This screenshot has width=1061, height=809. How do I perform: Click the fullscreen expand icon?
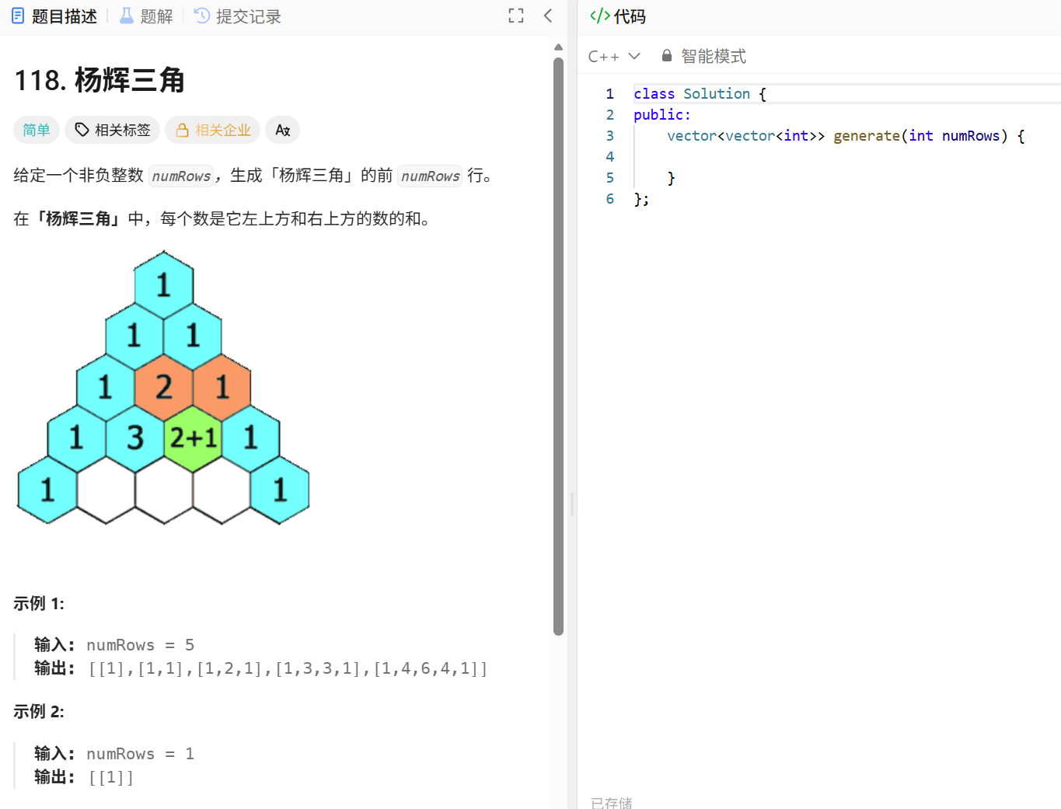click(x=515, y=16)
